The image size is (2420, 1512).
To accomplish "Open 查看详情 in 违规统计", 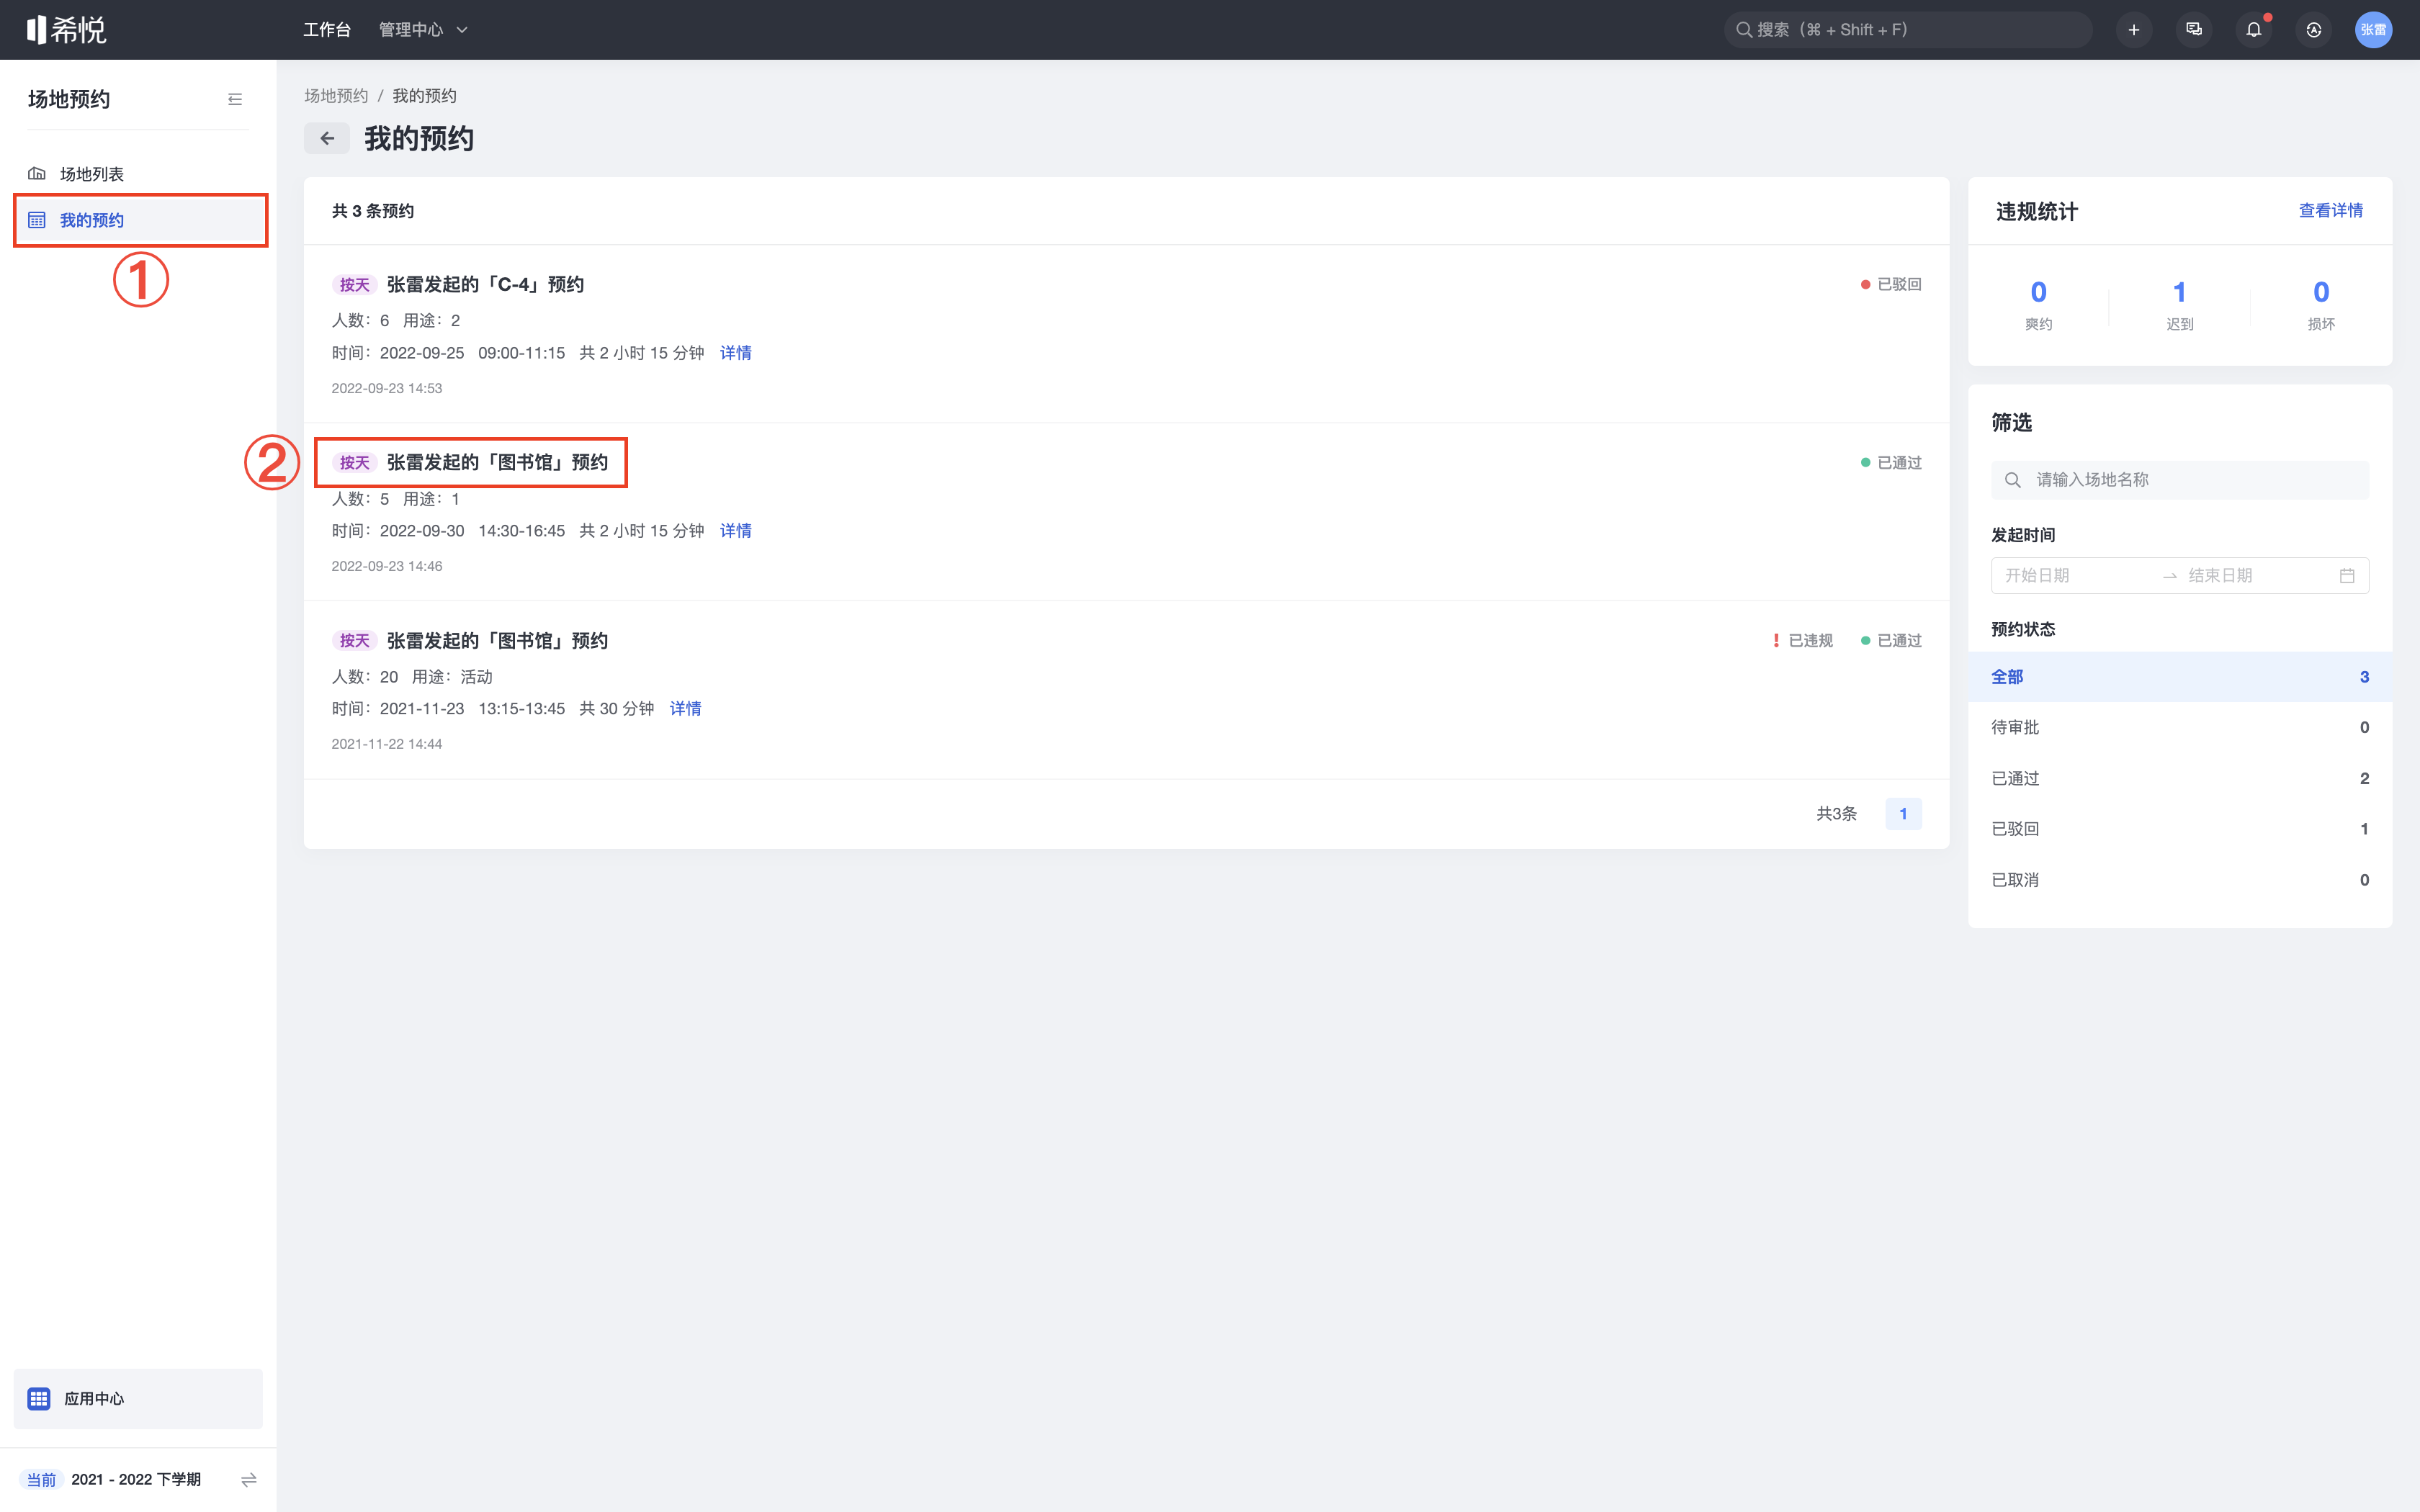I will click(x=2331, y=210).
